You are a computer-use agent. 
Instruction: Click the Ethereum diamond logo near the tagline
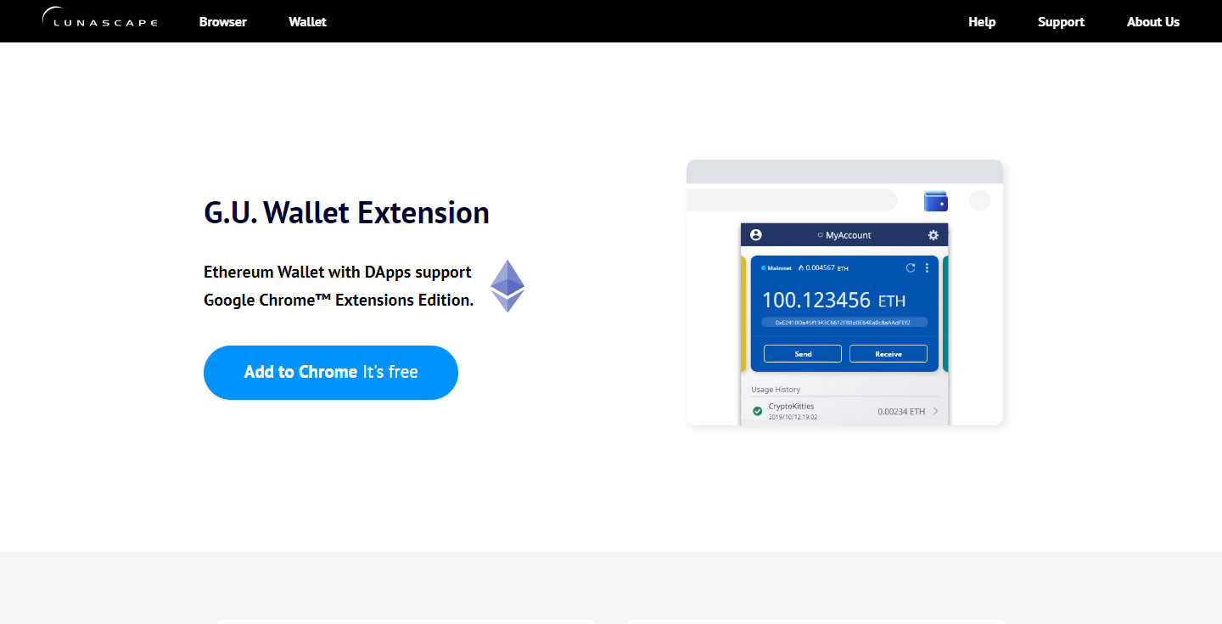tap(507, 286)
